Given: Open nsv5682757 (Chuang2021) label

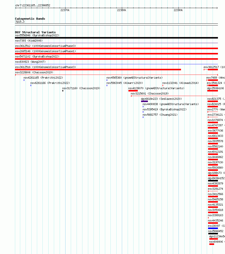Looking at the screenshot, I should [x=160, y=115].
